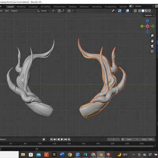158x158 pixels.
Task: Play the animation forward
Action: click(62, 139)
